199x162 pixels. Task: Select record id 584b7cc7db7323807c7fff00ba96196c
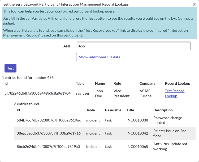[49, 120]
